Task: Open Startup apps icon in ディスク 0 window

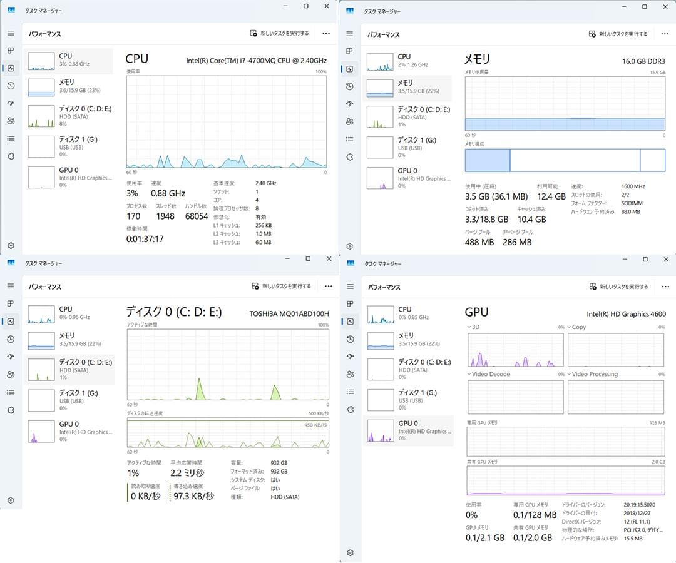Action: (11, 356)
